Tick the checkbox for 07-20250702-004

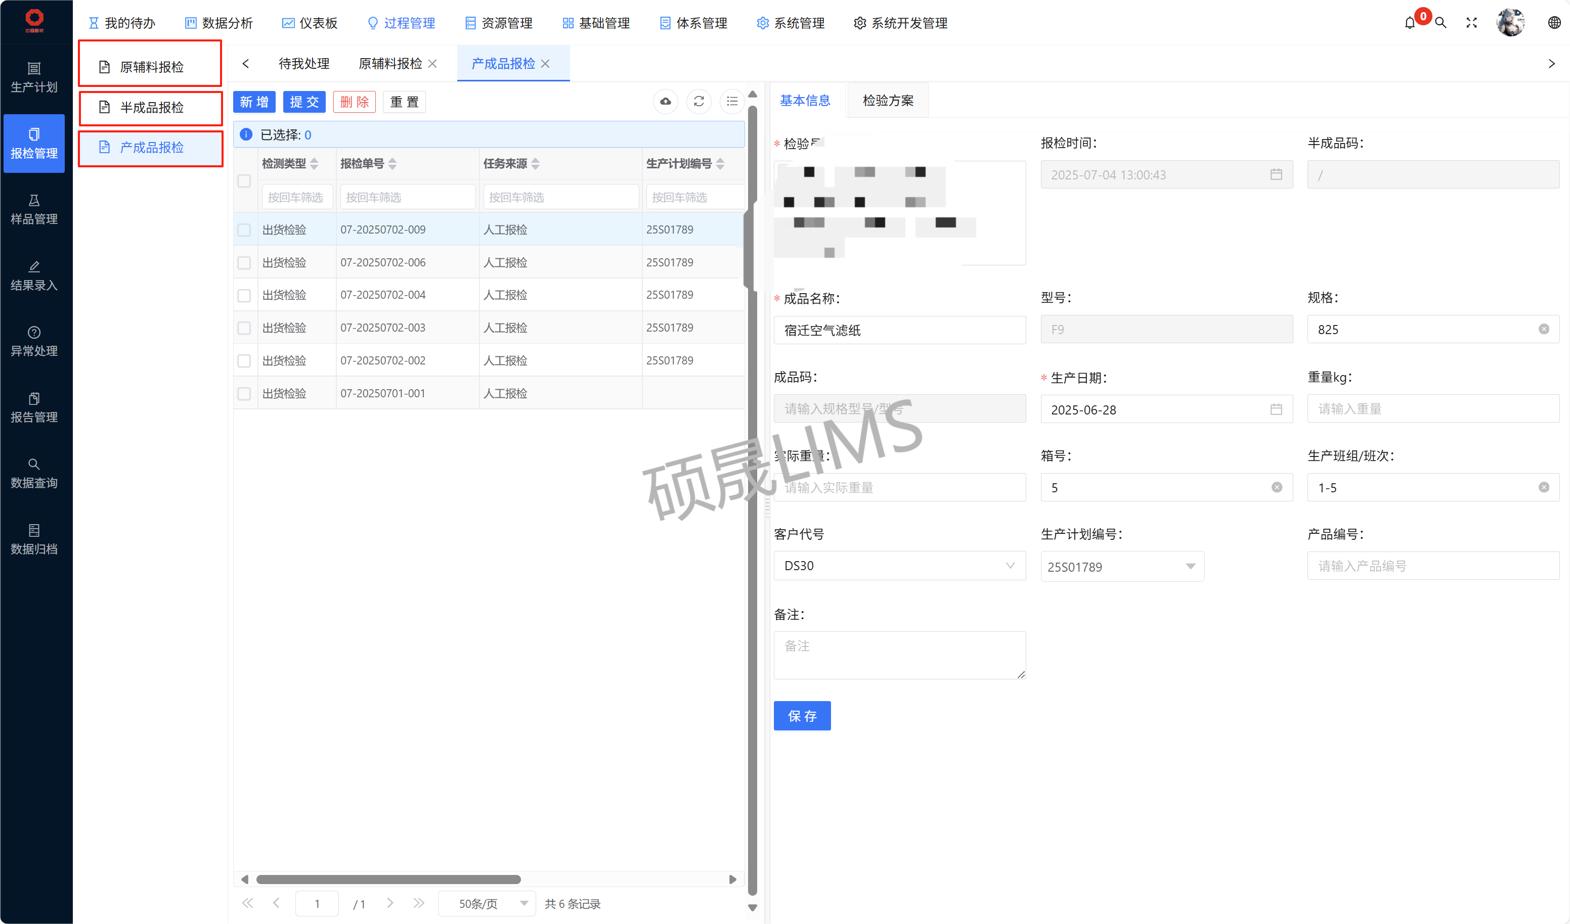point(244,295)
